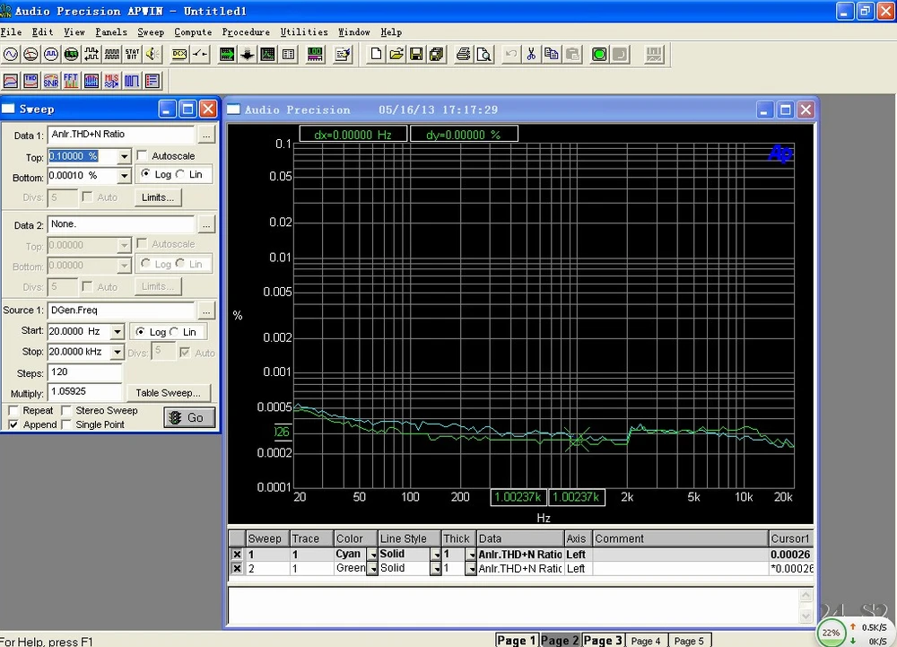Open the Cyan color dropdown for sweep 1
This screenshot has height=647, width=897.
[x=372, y=555]
